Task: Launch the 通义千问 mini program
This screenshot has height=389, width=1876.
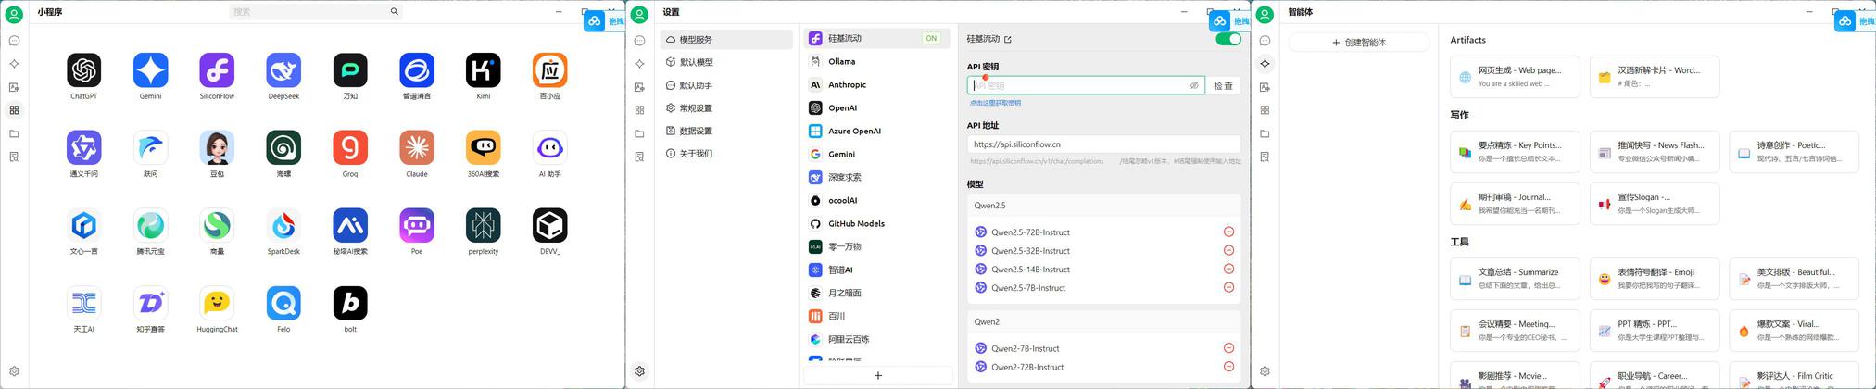Action: point(84,148)
